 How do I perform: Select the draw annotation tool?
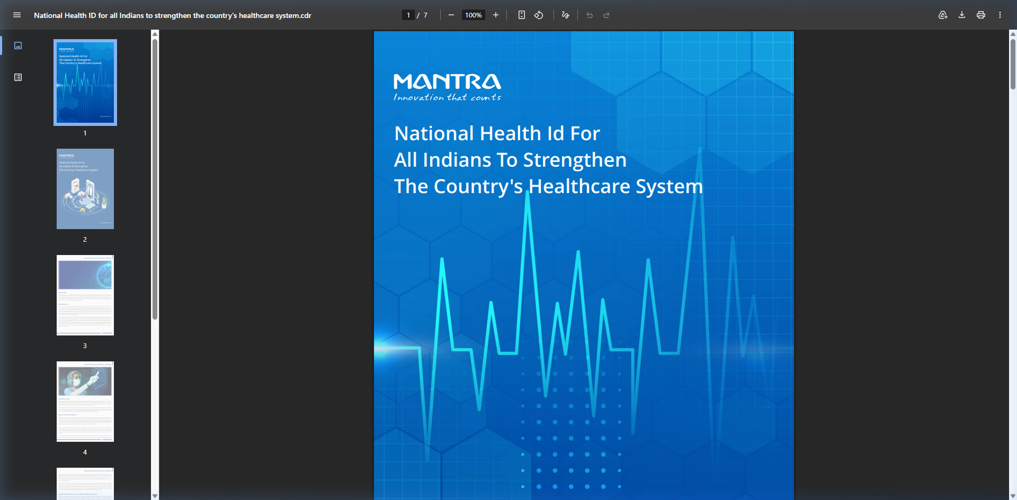tap(566, 15)
